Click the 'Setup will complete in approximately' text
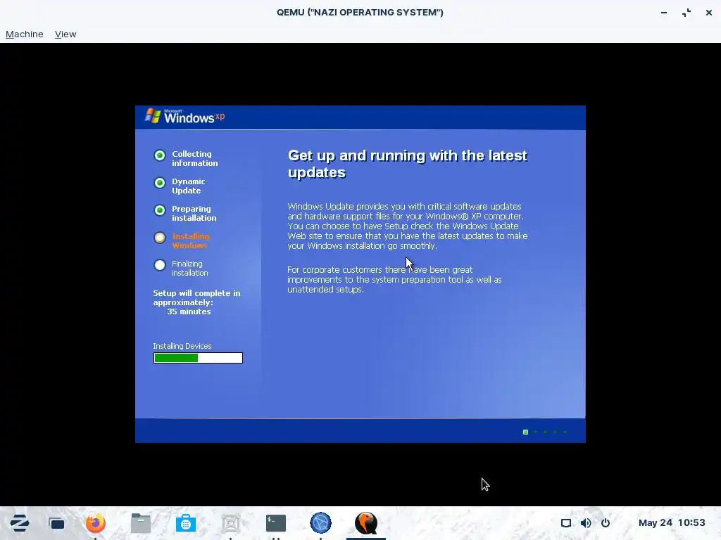Screen dimensions: 721x540 [x=197, y=297]
